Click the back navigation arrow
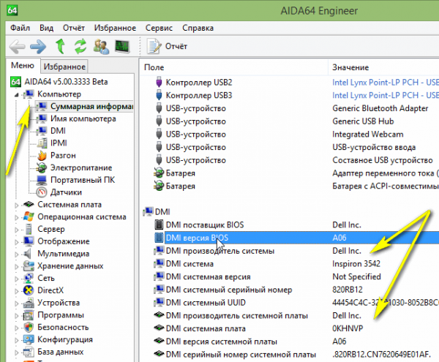Viewport: 439px width, 362px height. pos(17,47)
